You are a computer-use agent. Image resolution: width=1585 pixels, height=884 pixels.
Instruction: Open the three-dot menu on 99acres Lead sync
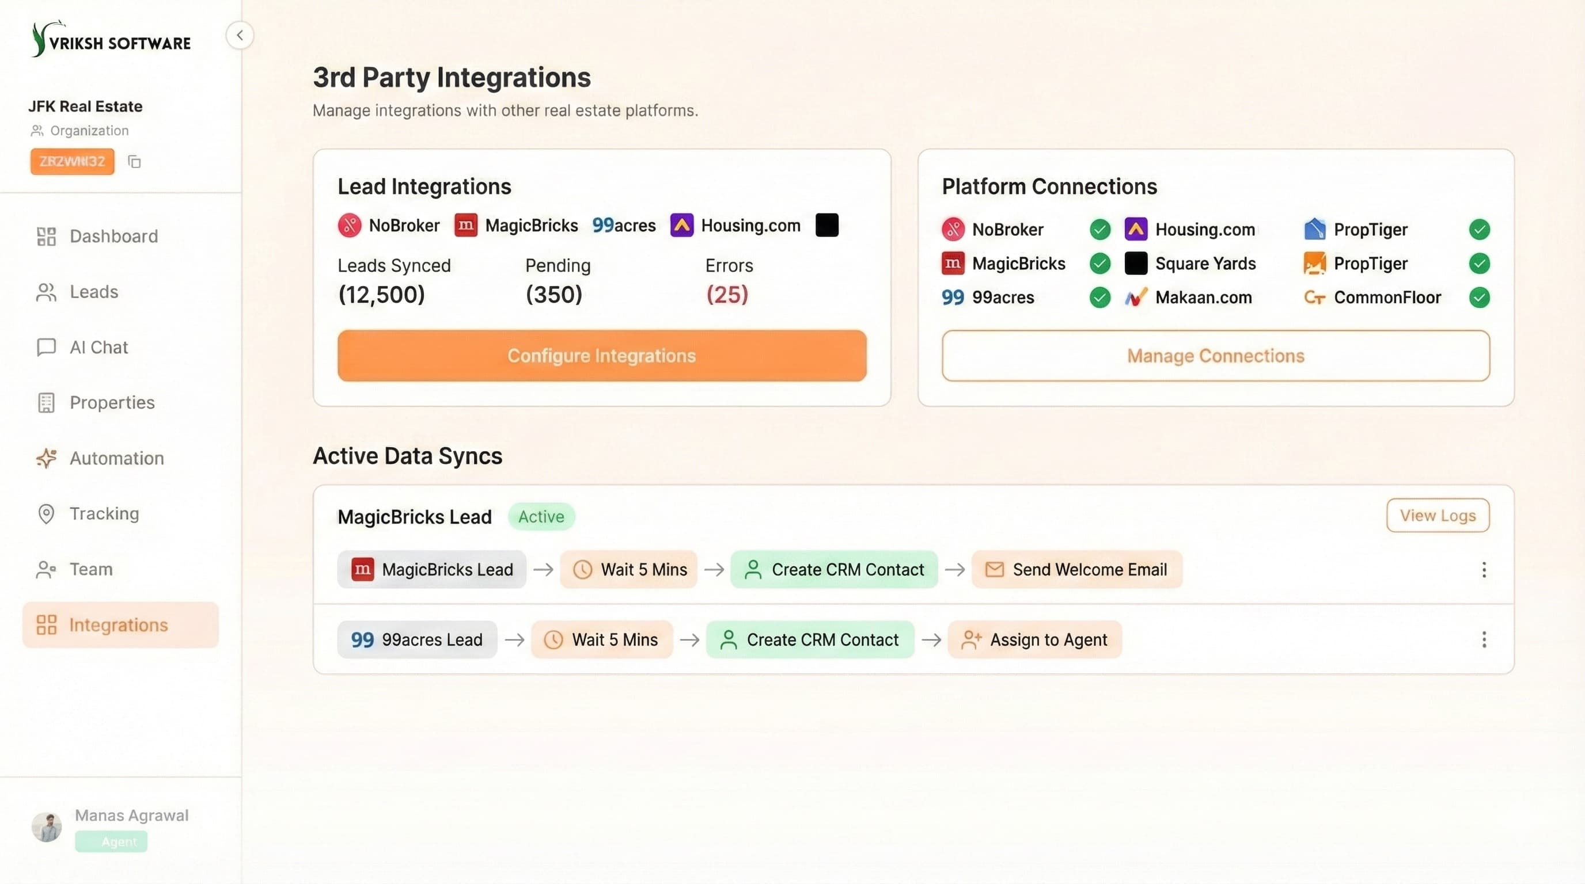click(x=1484, y=640)
